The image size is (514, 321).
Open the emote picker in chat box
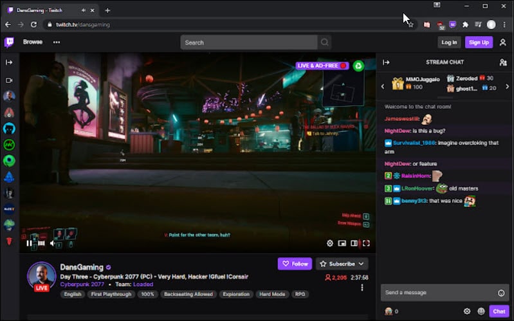501,293
